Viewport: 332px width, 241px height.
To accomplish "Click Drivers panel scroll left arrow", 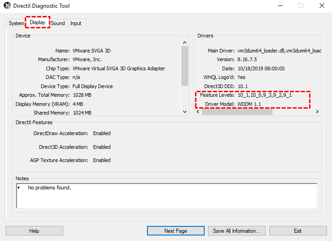I will point(198,112).
